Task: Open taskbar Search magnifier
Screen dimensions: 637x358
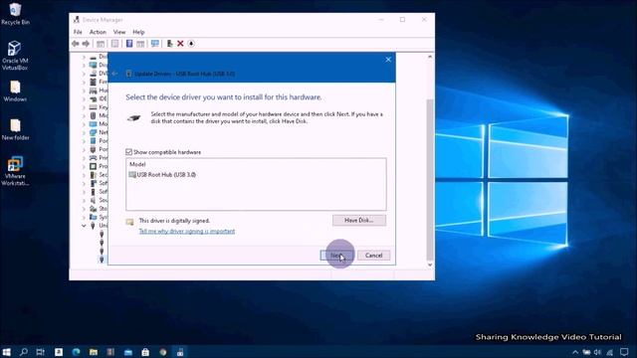Action: [x=24, y=351]
